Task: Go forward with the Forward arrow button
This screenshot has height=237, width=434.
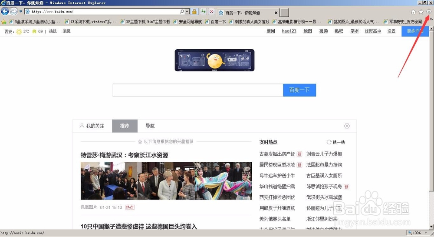Action: pos(13,11)
